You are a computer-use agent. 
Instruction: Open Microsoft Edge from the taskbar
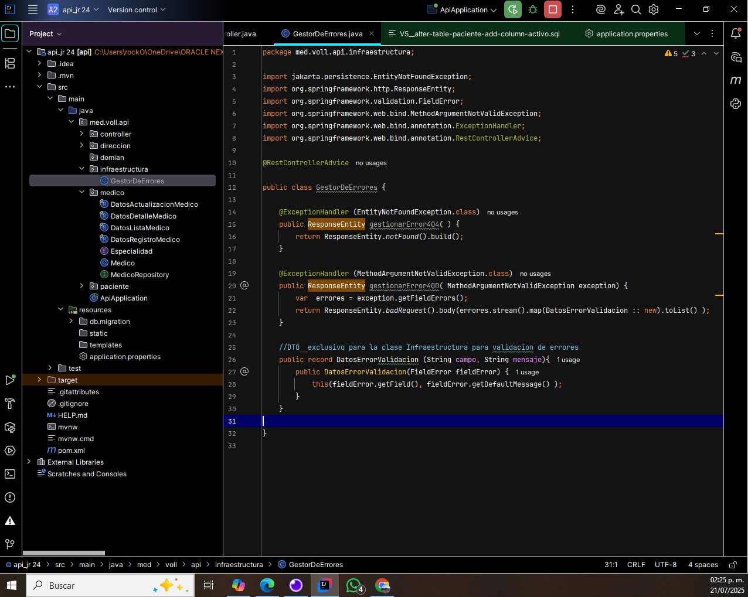(267, 585)
